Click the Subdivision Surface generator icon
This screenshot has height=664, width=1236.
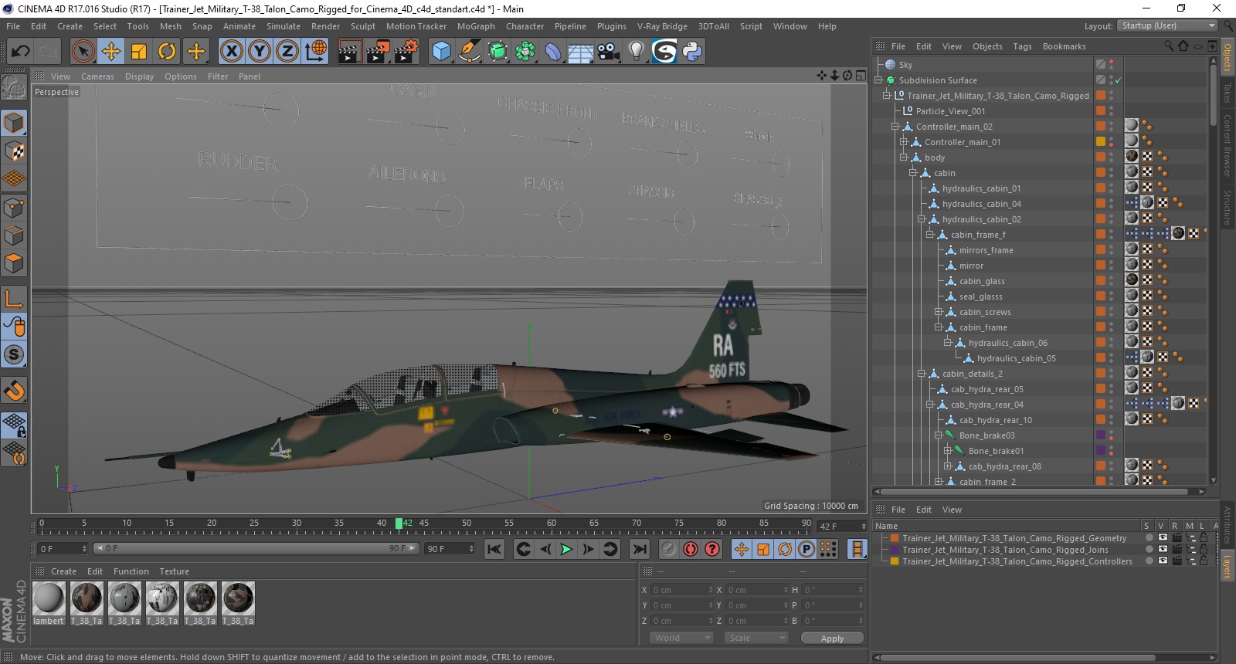[498, 52]
